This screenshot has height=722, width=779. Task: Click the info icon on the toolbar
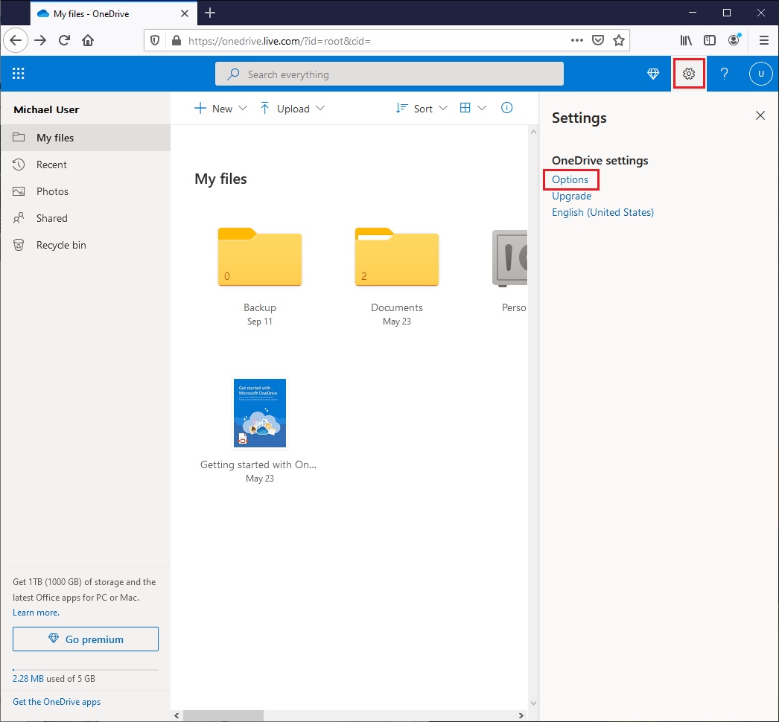point(507,108)
